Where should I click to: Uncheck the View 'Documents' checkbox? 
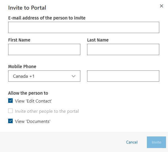[x=10, y=121]
